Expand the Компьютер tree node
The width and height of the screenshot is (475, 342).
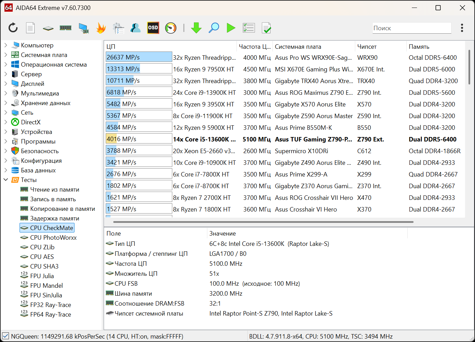pyautogui.click(x=5, y=45)
